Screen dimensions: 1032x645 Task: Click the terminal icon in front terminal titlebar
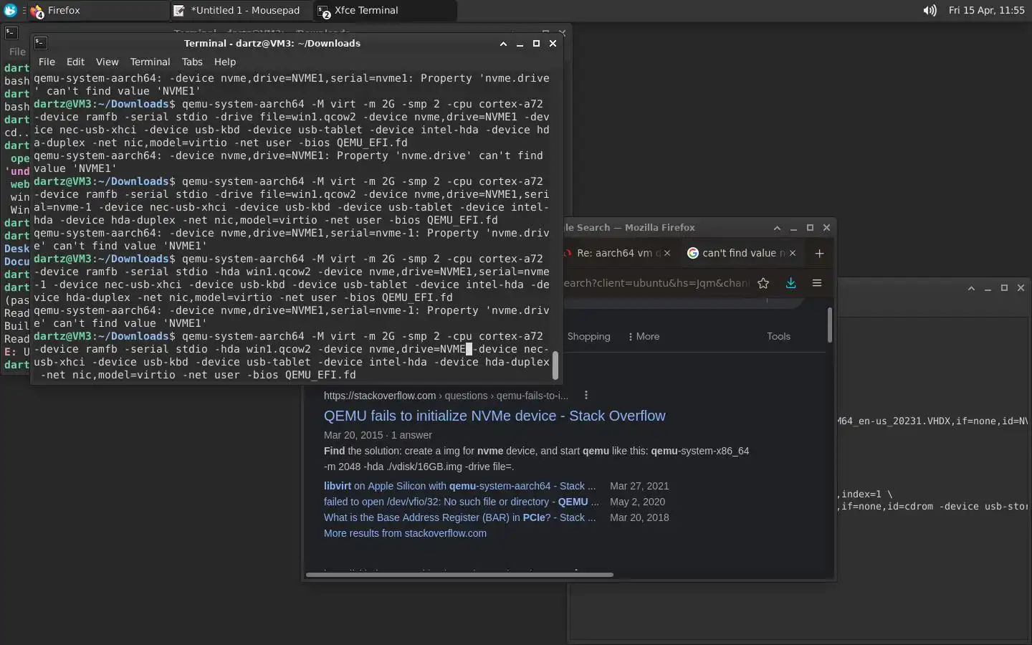(41, 43)
